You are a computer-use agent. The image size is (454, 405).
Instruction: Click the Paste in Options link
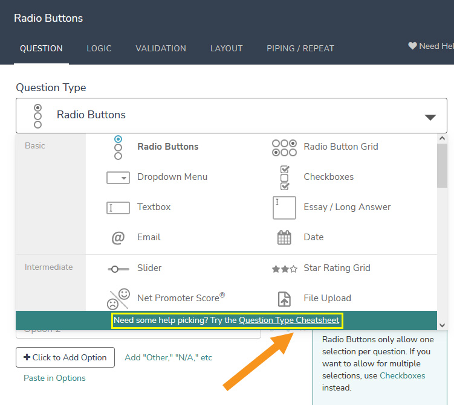54,378
